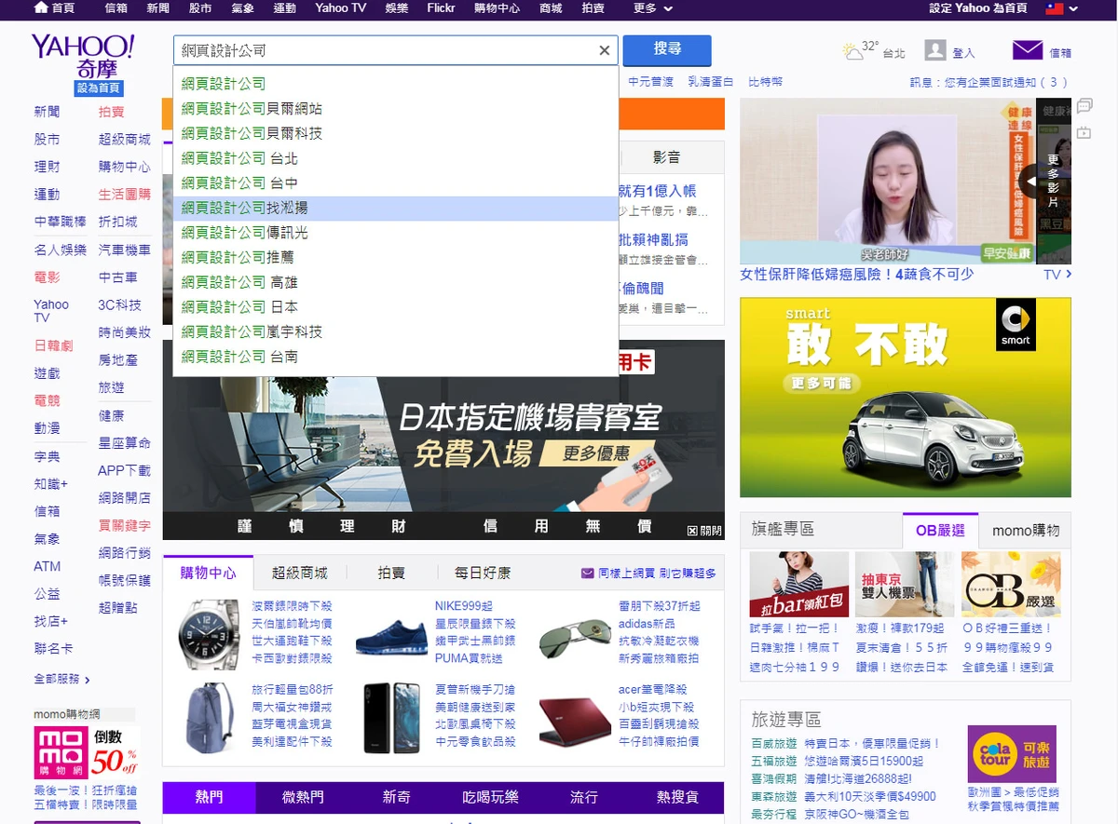
Task: Clear the search box with X icon
Action: tap(605, 50)
